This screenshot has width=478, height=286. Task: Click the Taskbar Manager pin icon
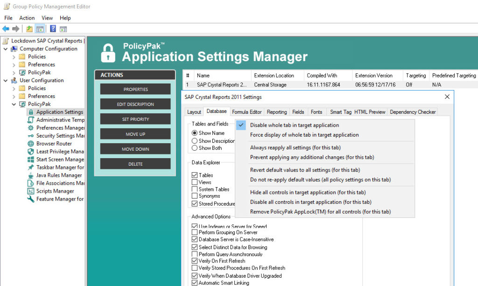31,167
